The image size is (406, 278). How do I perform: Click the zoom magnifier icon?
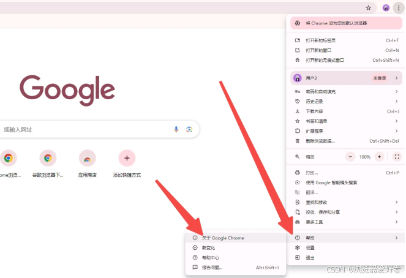click(x=297, y=157)
